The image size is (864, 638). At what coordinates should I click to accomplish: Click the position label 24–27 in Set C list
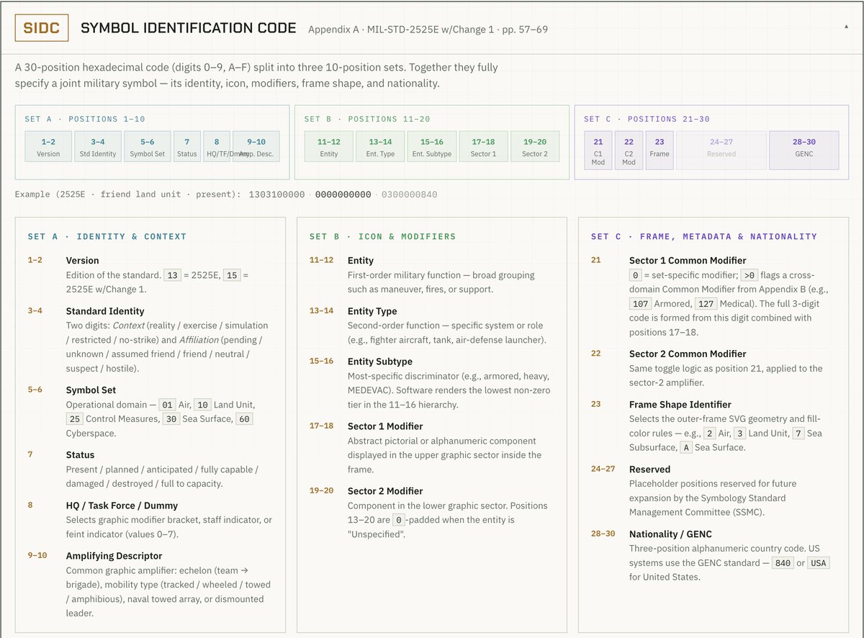(603, 469)
